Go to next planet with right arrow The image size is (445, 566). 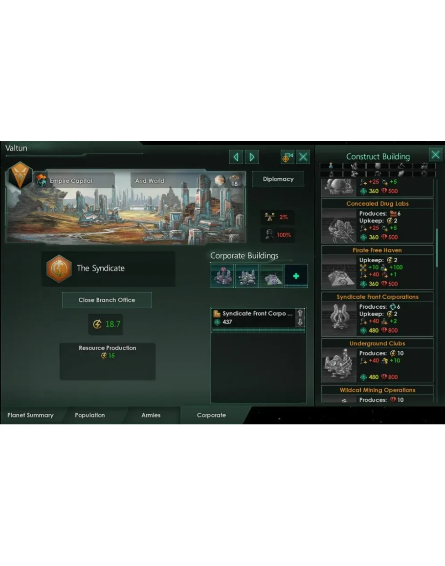click(252, 157)
